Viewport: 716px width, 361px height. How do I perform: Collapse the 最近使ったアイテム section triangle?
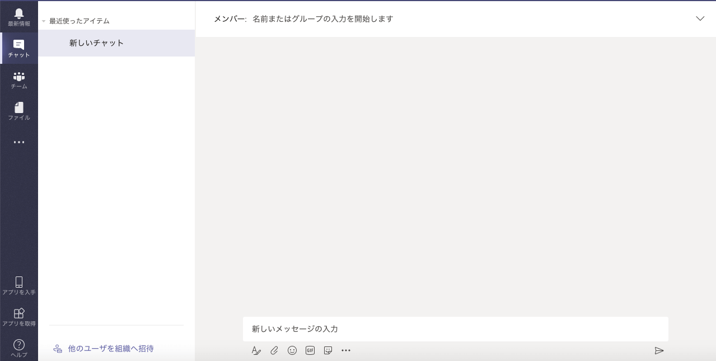click(x=44, y=21)
